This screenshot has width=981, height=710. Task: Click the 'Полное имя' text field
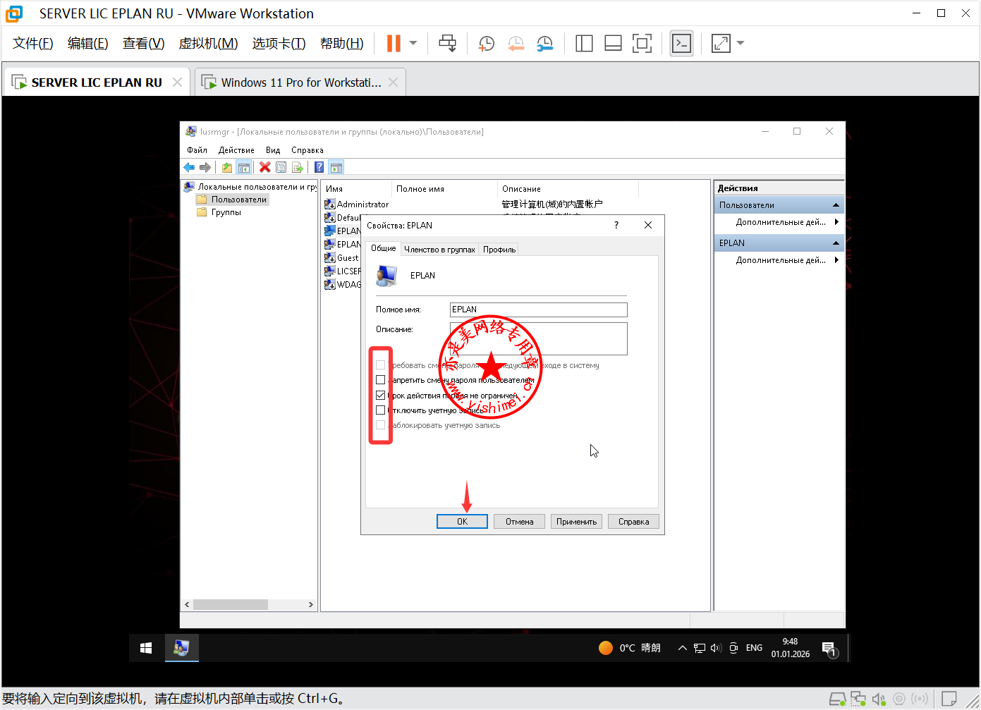pos(538,310)
